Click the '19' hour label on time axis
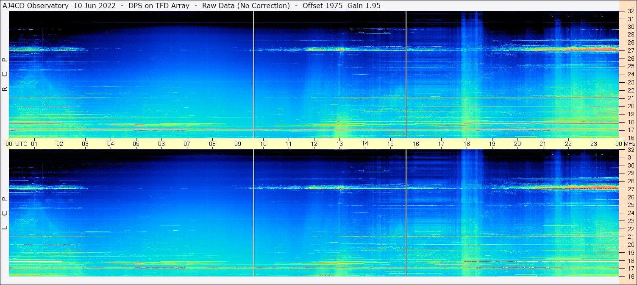The width and height of the screenshot is (637, 285). point(492,144)
